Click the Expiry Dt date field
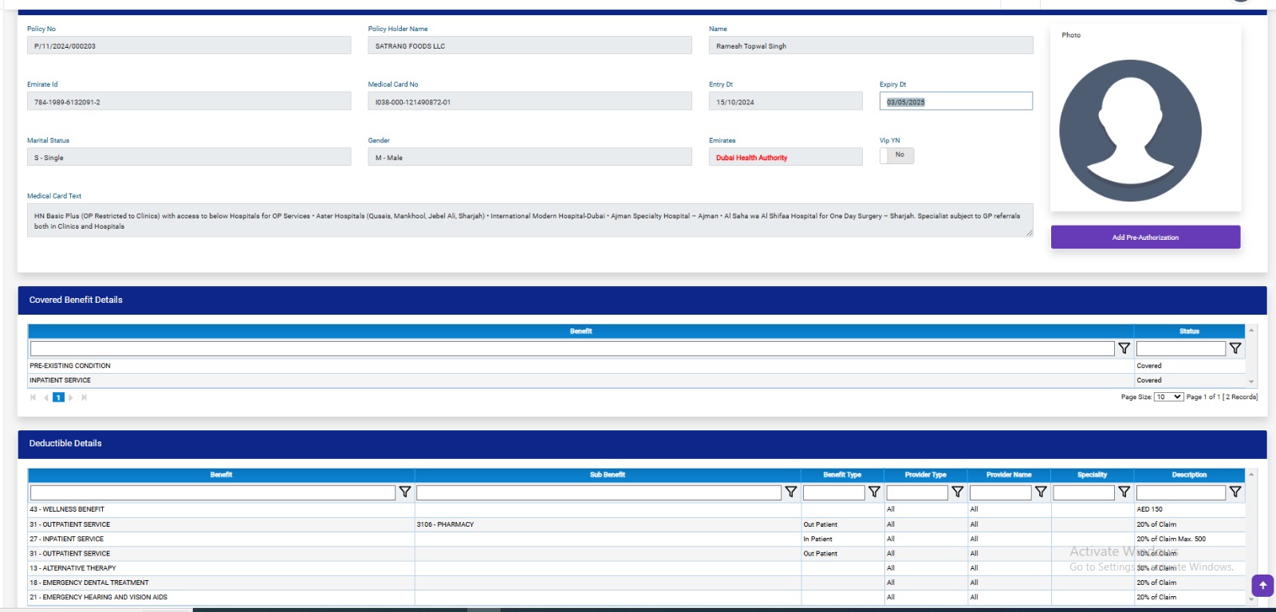The image size is (1276, 612). pos(955,102)
